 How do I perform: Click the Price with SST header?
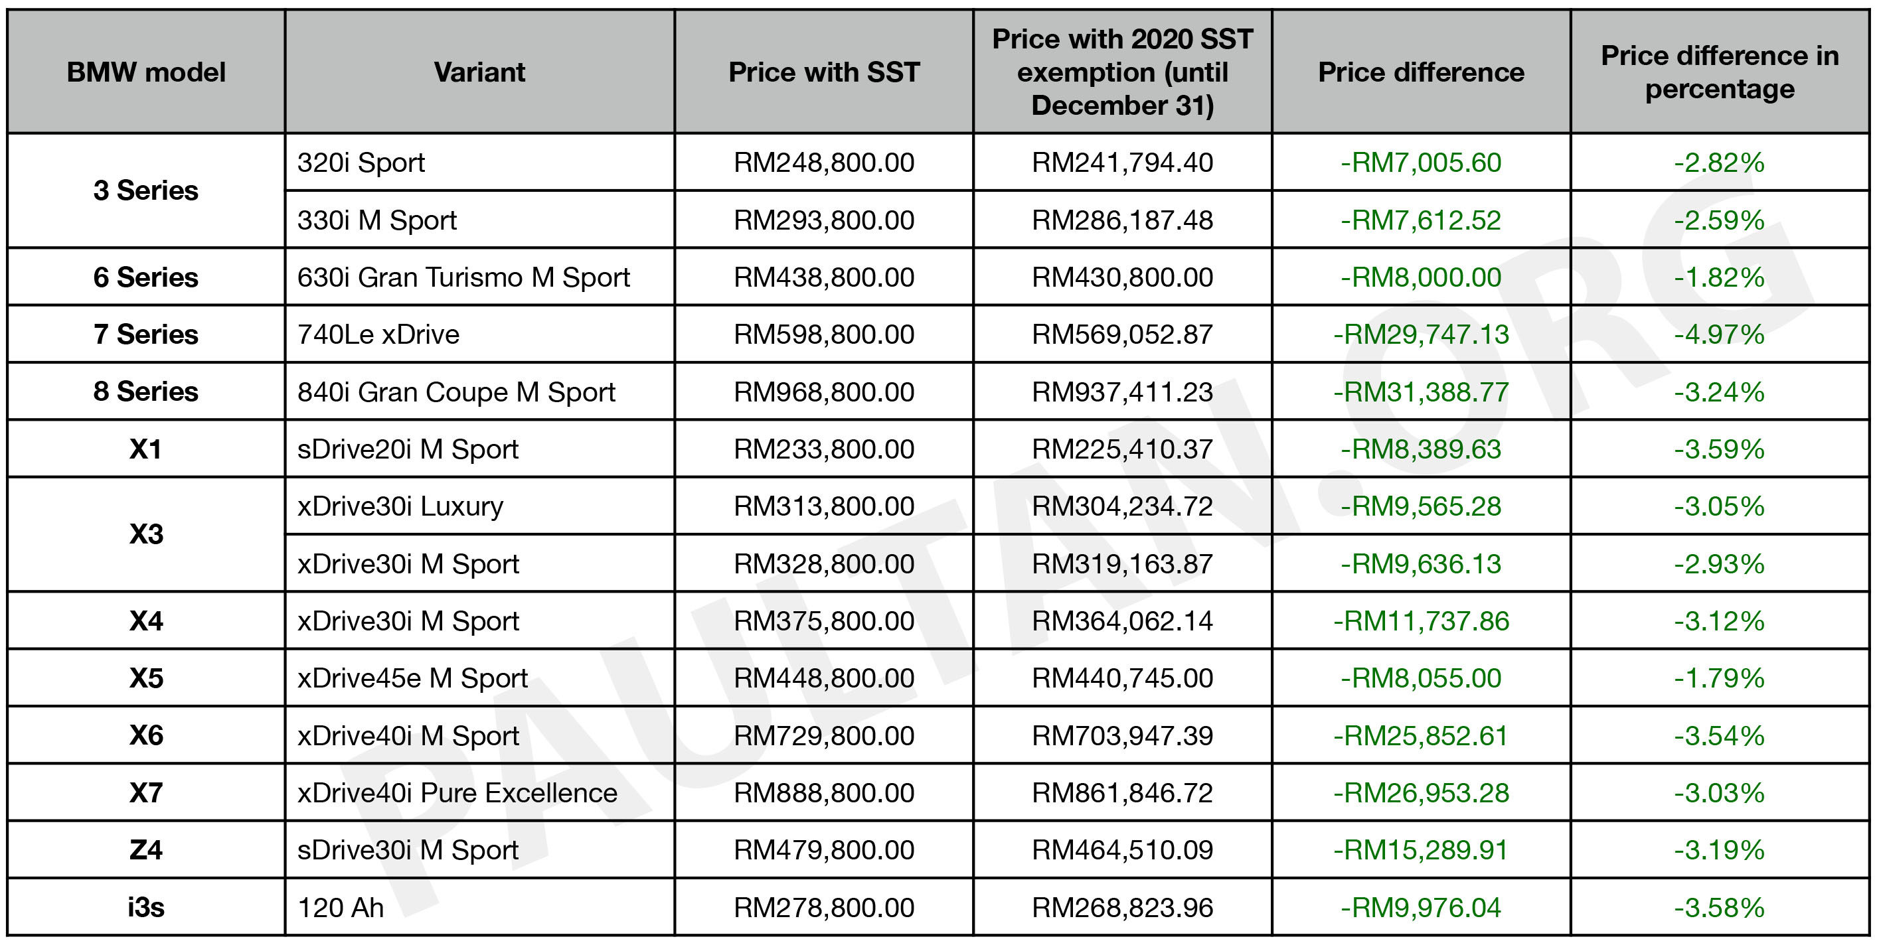tap(825, 72)
